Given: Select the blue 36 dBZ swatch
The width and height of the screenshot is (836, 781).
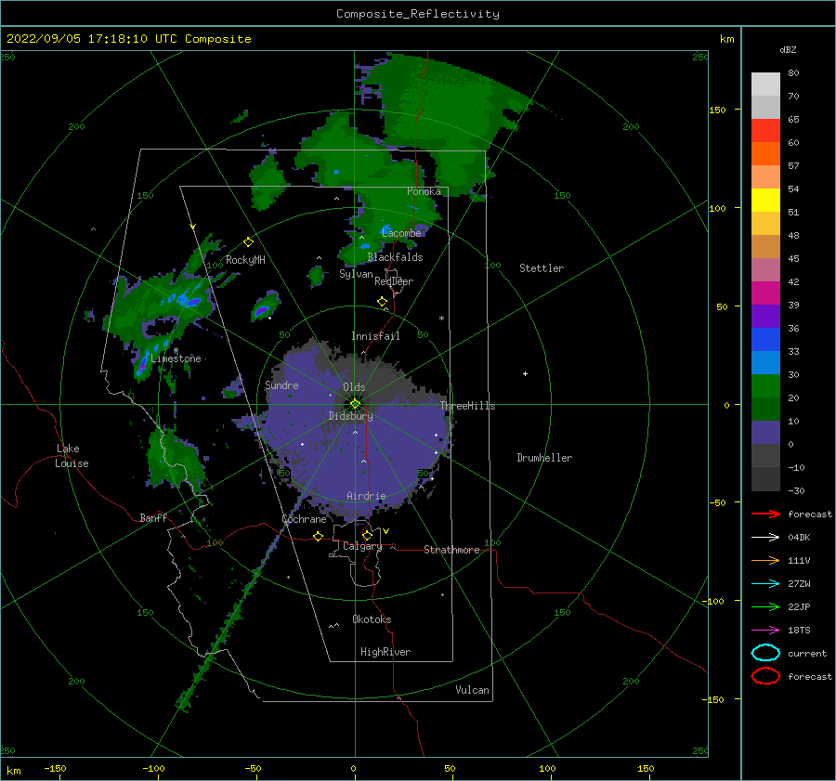Looking at the screenshot, I should coord(765,339).
